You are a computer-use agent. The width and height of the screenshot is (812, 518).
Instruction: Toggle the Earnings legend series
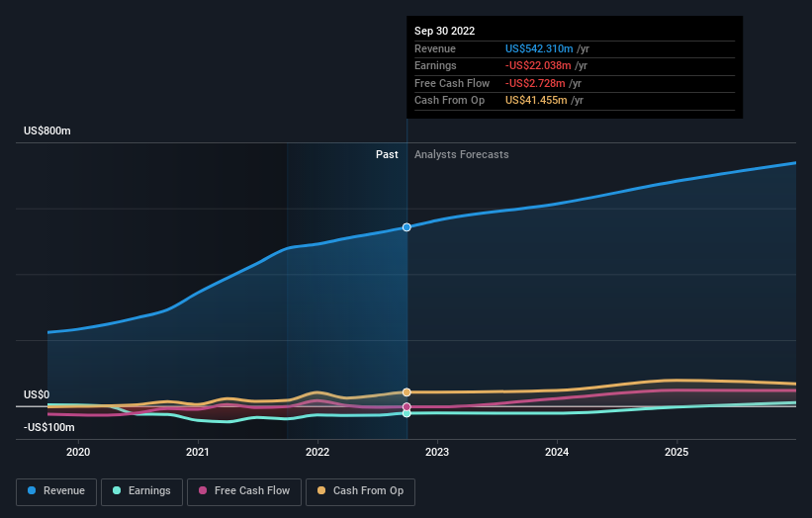141,491
